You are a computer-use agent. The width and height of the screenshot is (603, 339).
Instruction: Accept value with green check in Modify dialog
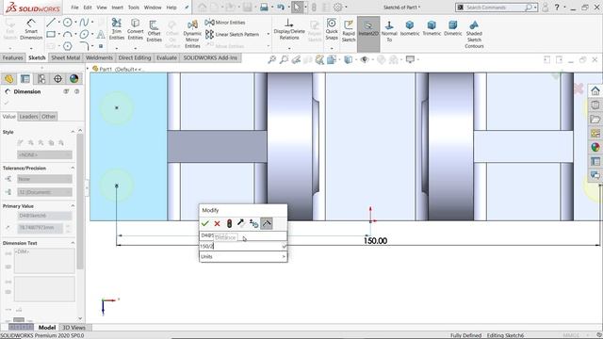(205, 223)
